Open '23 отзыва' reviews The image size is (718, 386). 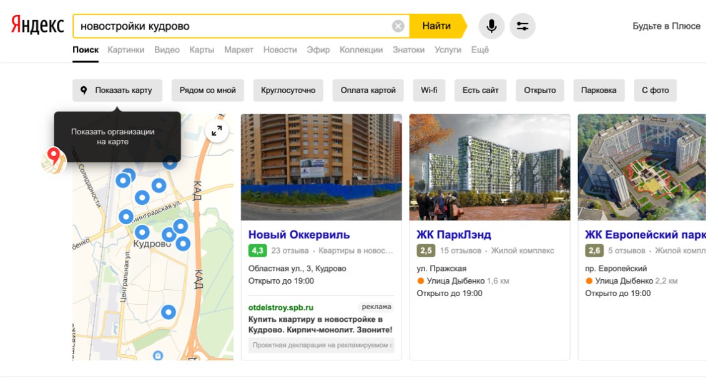pyautogui.click(x=290, y=250)
